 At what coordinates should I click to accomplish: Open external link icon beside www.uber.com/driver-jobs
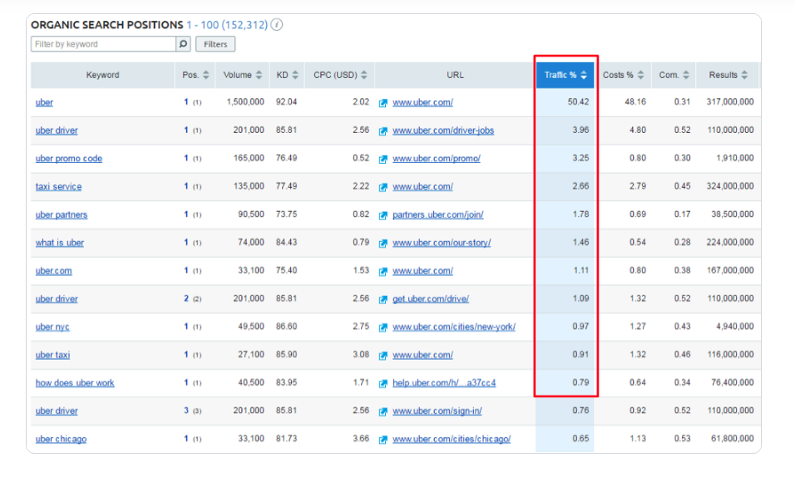click(x=383, y=131)
